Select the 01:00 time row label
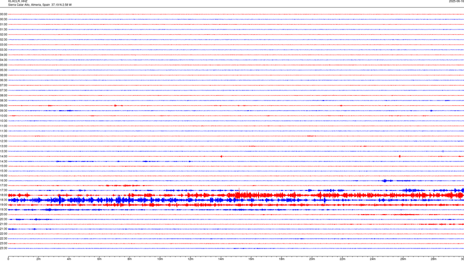Screen dimensions: 464x261 3,24
